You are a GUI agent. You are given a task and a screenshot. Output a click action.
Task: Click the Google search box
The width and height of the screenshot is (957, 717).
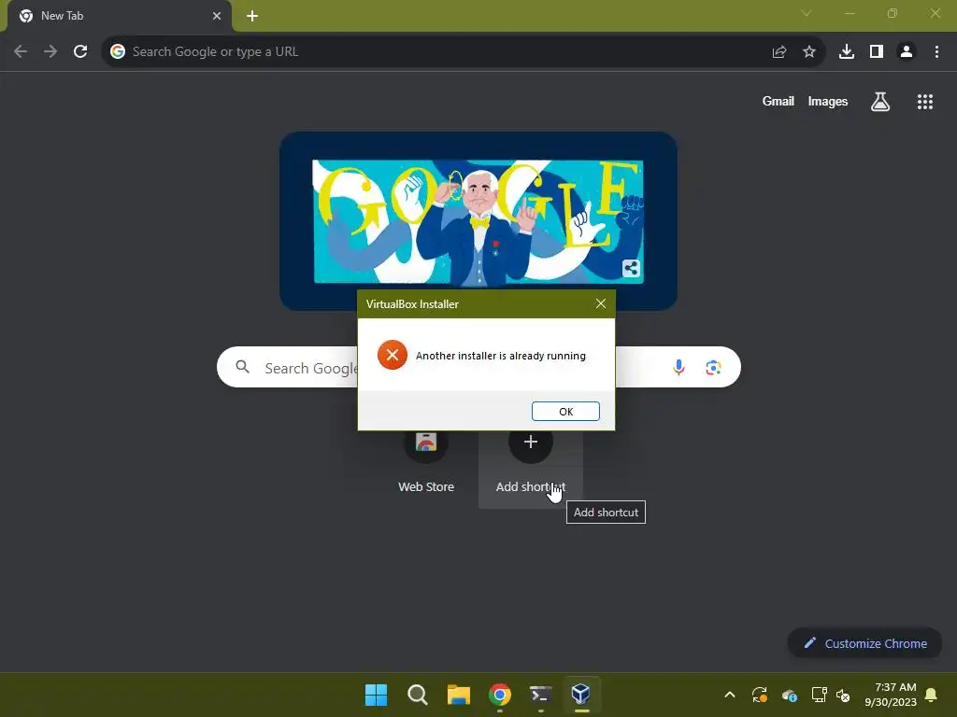pyautogui.click(x=478, y=367)
